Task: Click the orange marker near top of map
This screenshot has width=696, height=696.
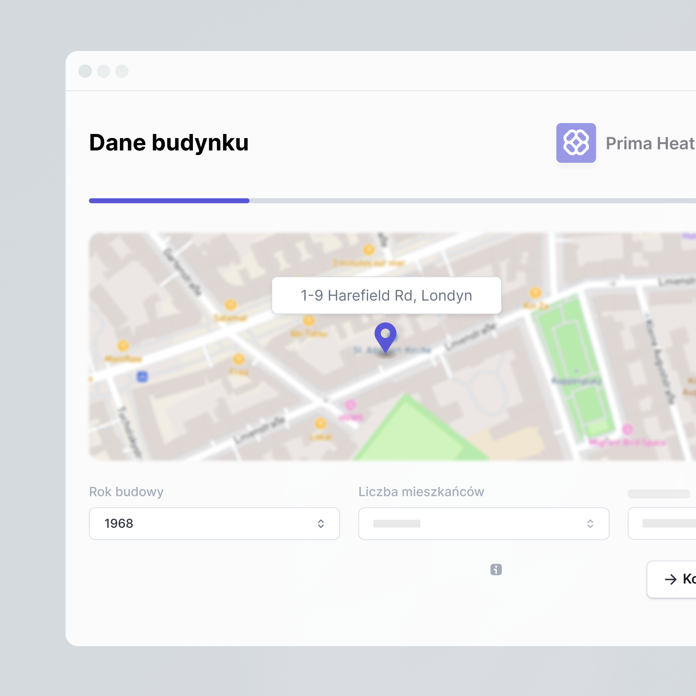Action: tap(369, 250)
